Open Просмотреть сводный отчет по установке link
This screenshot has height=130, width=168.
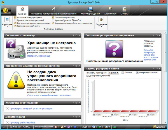coord(31,109)
